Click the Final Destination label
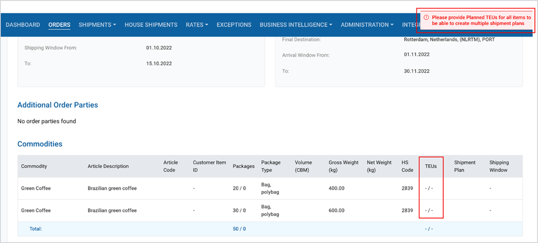Screen dimensions: 538x243 (x=301, y=39)
